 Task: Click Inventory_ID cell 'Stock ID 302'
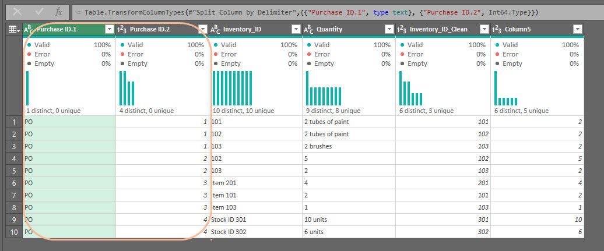[x=256, y=232]
